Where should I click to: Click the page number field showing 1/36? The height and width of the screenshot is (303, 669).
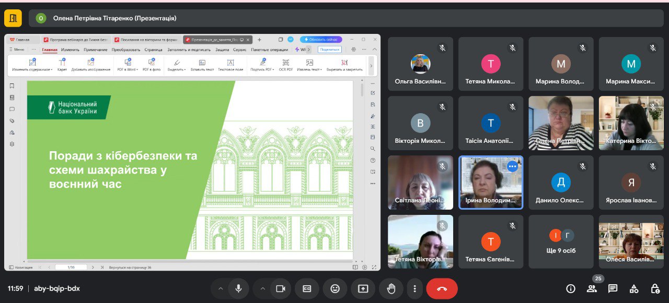tap(71, 267)
